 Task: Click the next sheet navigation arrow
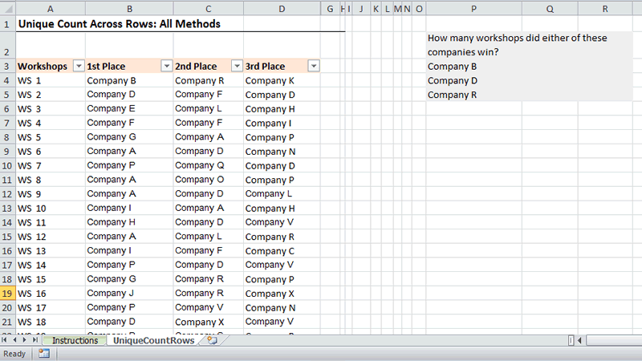[x=25, y=341]
